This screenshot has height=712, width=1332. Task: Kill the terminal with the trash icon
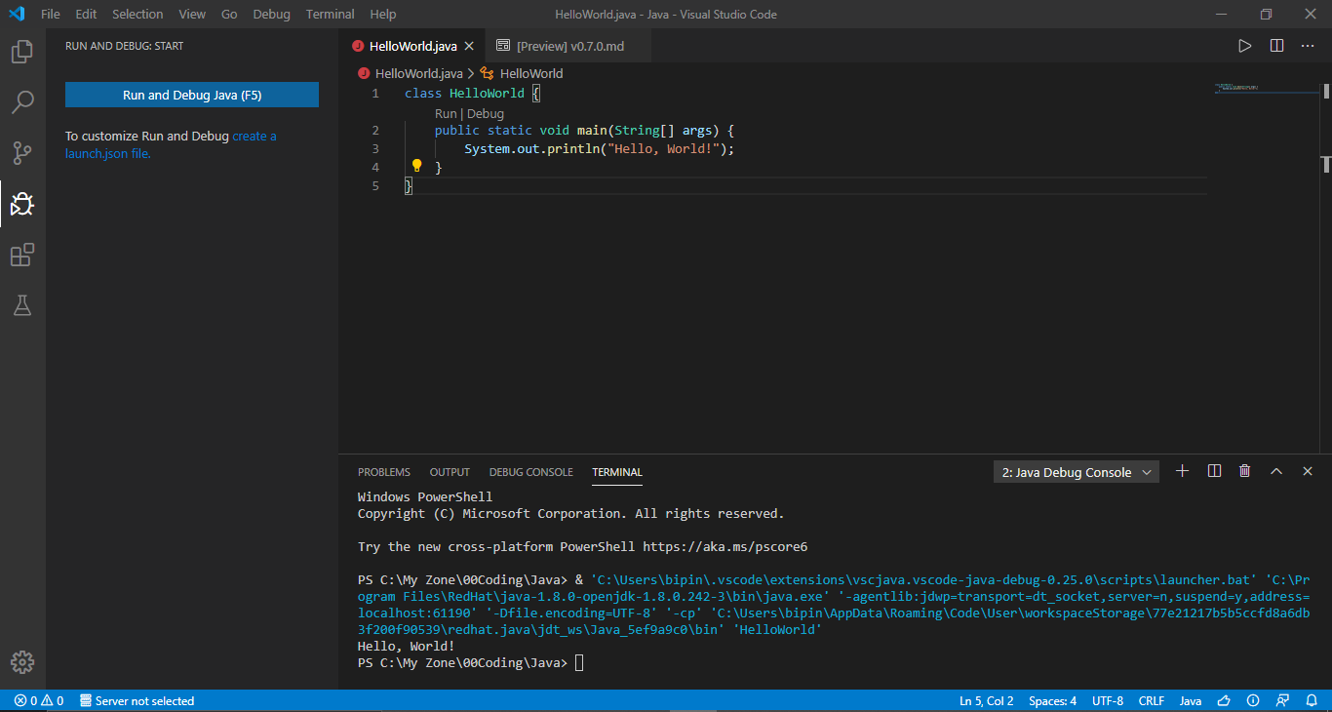[x=1244, y=470]
